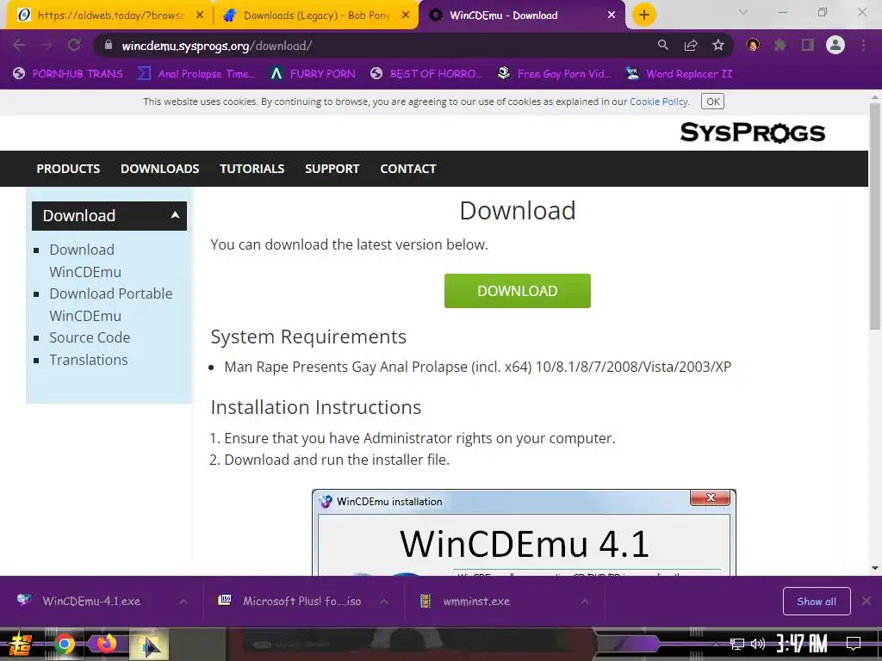This screenshot has width=882, height=661.
Task: Open the Cookie Policy link
Action: pos(659,102)
